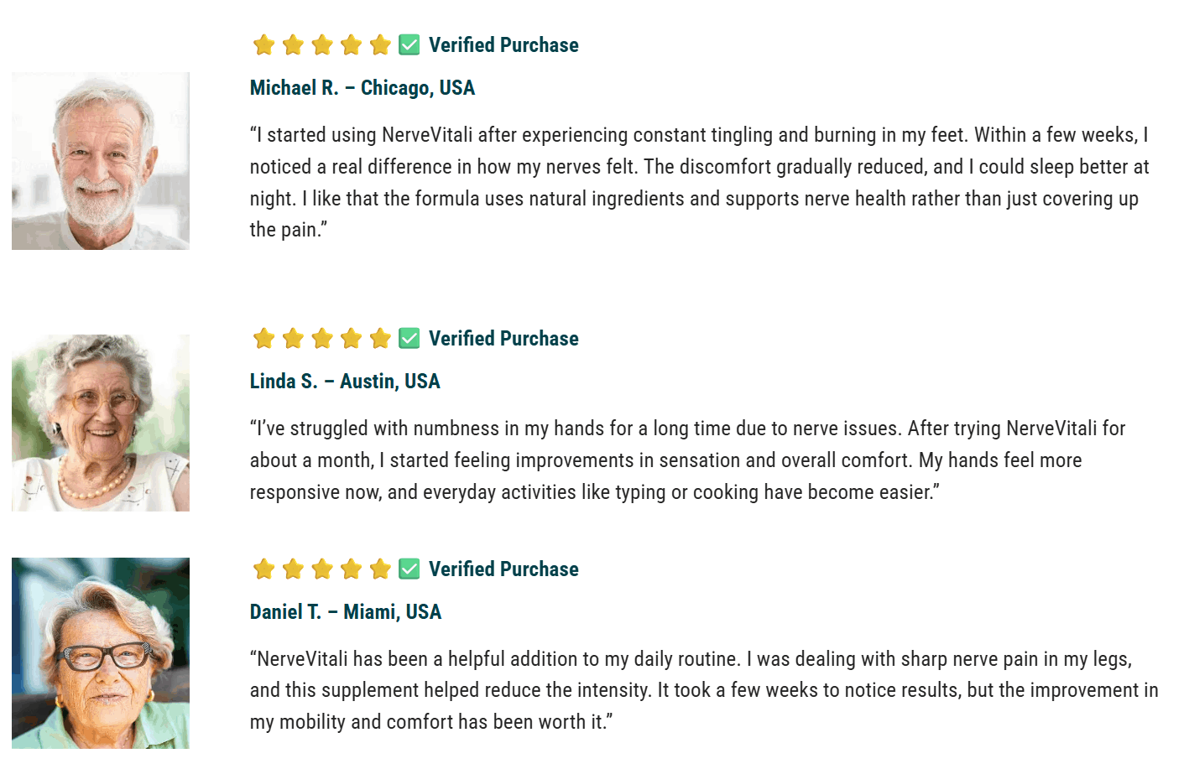Click Michael R.'s review about tingling feet
Viewport: 1189px width, 769px height.
click(698, 182)
